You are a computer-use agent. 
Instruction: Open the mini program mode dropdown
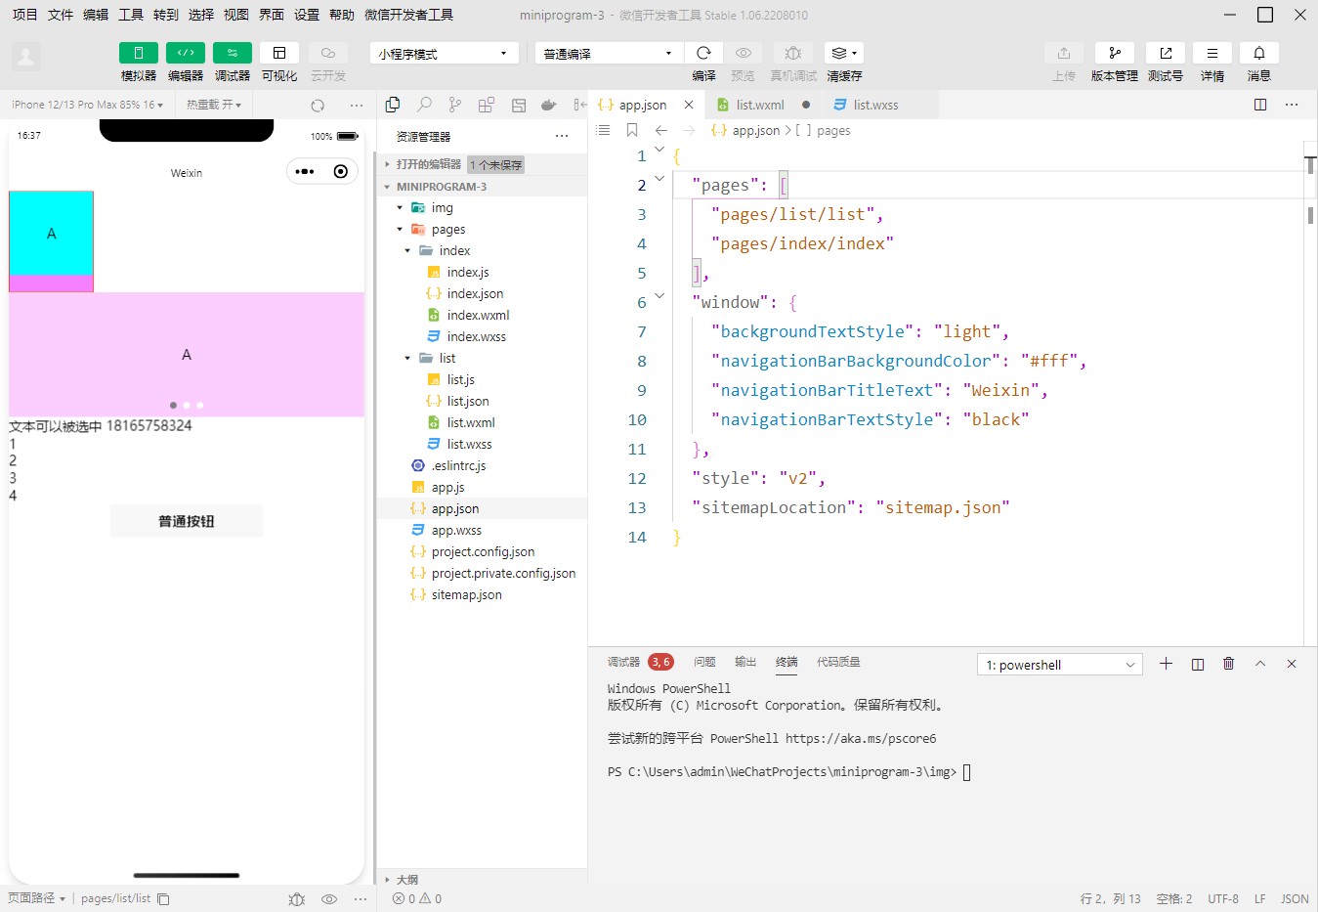[445, 54]
